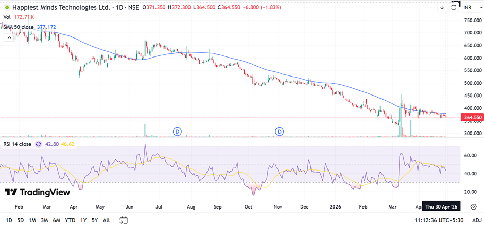Click the Happiest Minds leaf logo icon

click(x=7, y=7)
